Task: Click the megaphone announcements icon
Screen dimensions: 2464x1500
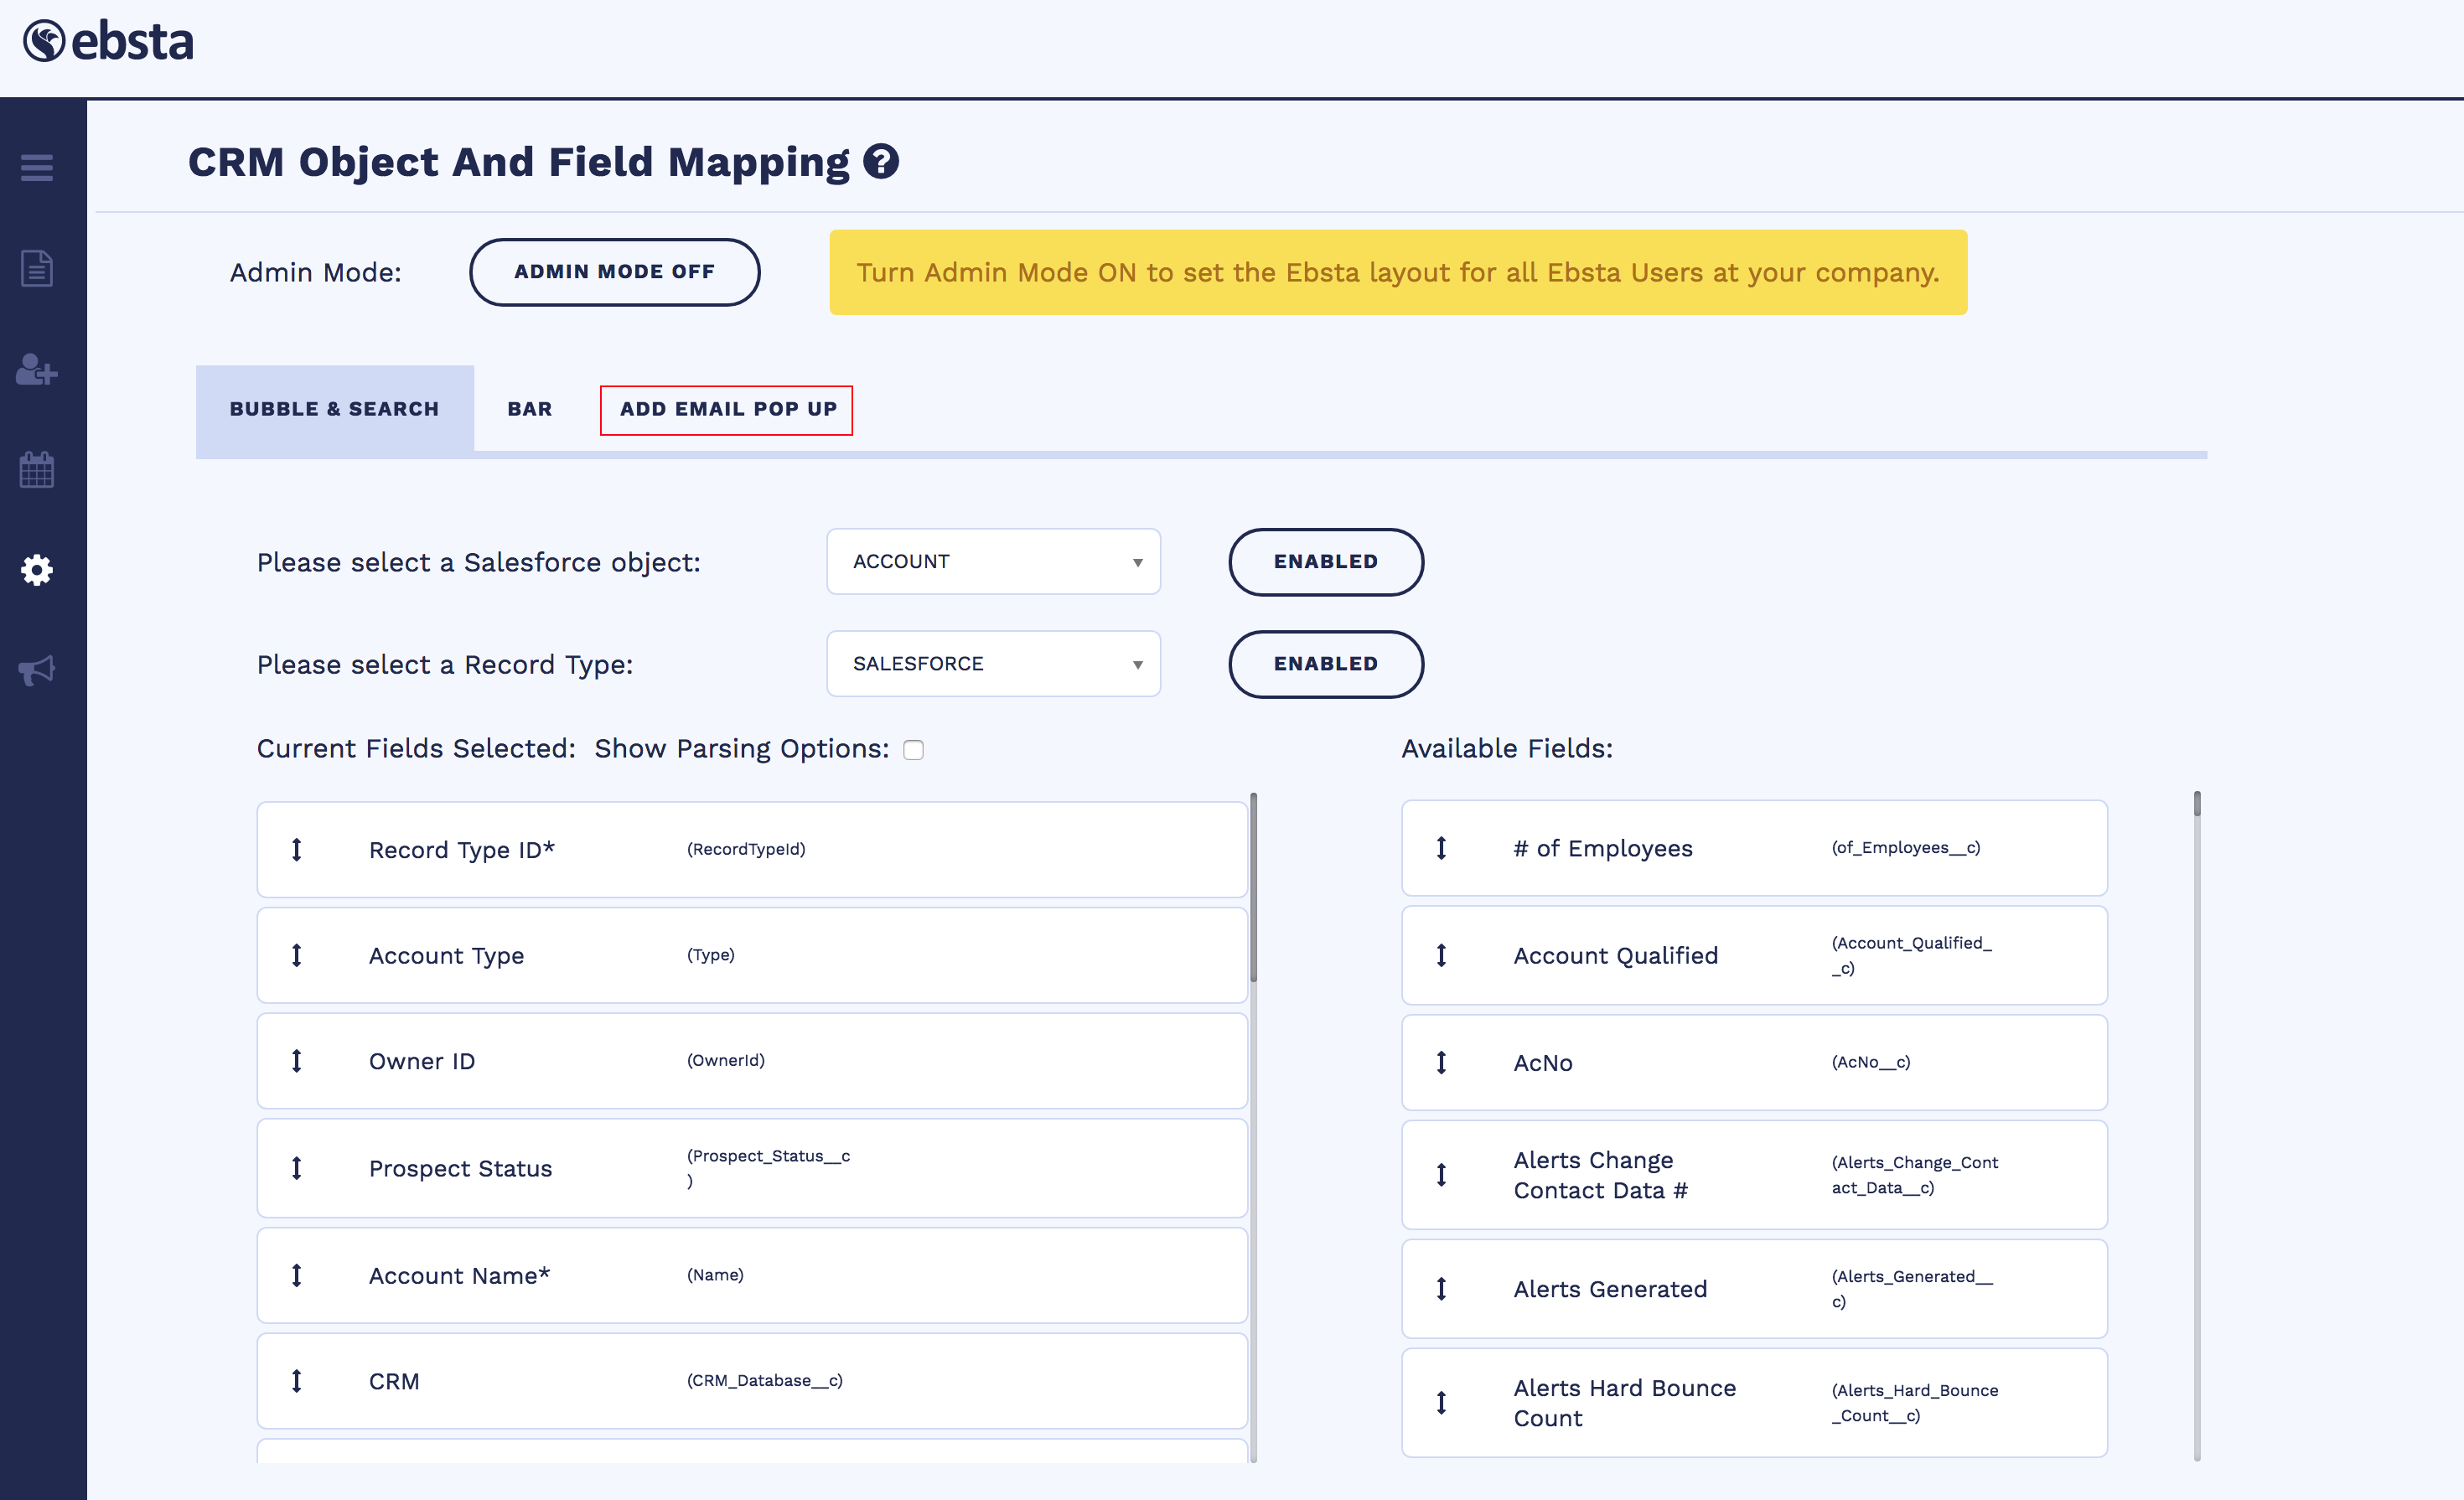Action: (37, 670)
